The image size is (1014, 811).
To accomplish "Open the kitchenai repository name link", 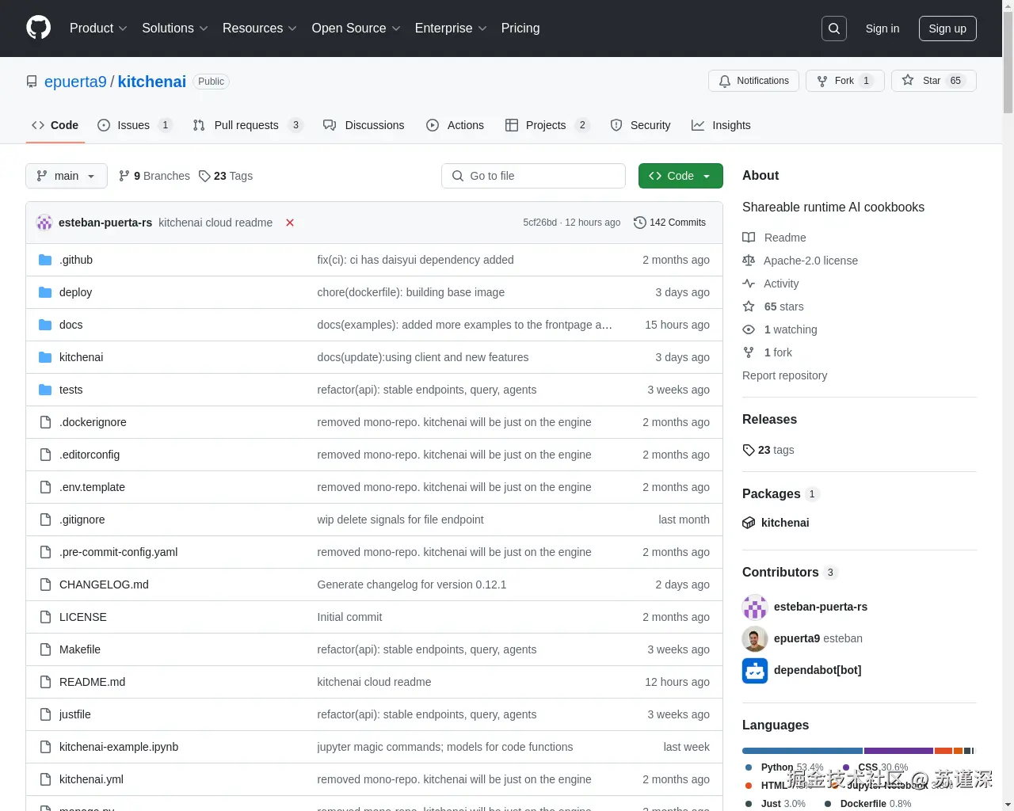I will tap(152, 82).
